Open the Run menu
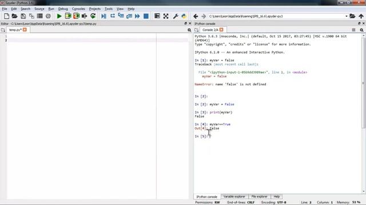 51,9
